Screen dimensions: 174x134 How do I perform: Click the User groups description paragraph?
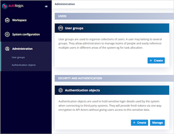[110, 43]
